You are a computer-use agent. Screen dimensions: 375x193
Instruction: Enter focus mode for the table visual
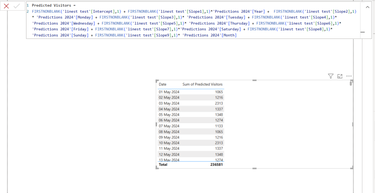339,76
